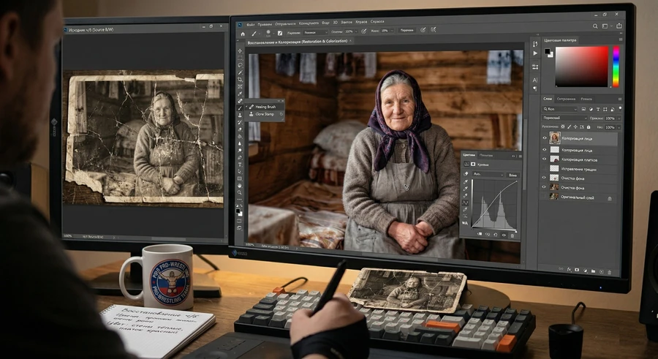Select the Lasso tool
Viewport: 658px width, 359px height.
click(x=240, y=64)
